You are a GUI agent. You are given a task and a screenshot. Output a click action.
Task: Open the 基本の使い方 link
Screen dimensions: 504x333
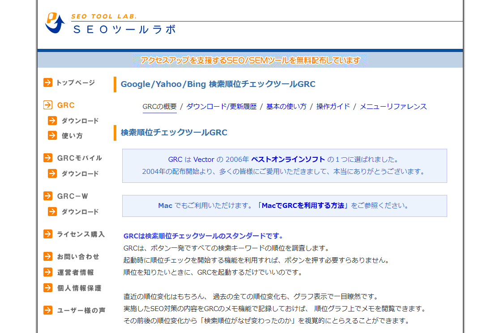[x=286, y=107]
